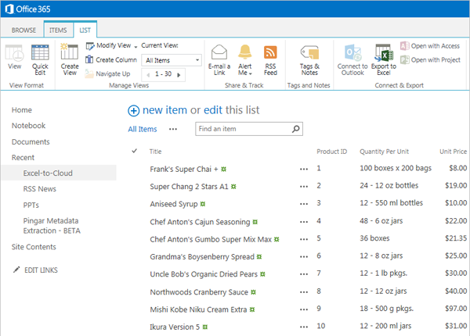Click the Quick Edit ribbon icon
This screenshot has width=470, height=336.
tap(40, 59)
